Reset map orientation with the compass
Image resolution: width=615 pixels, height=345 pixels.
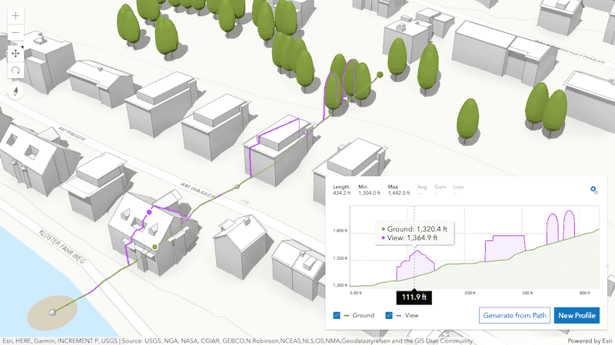click(16, 91)
